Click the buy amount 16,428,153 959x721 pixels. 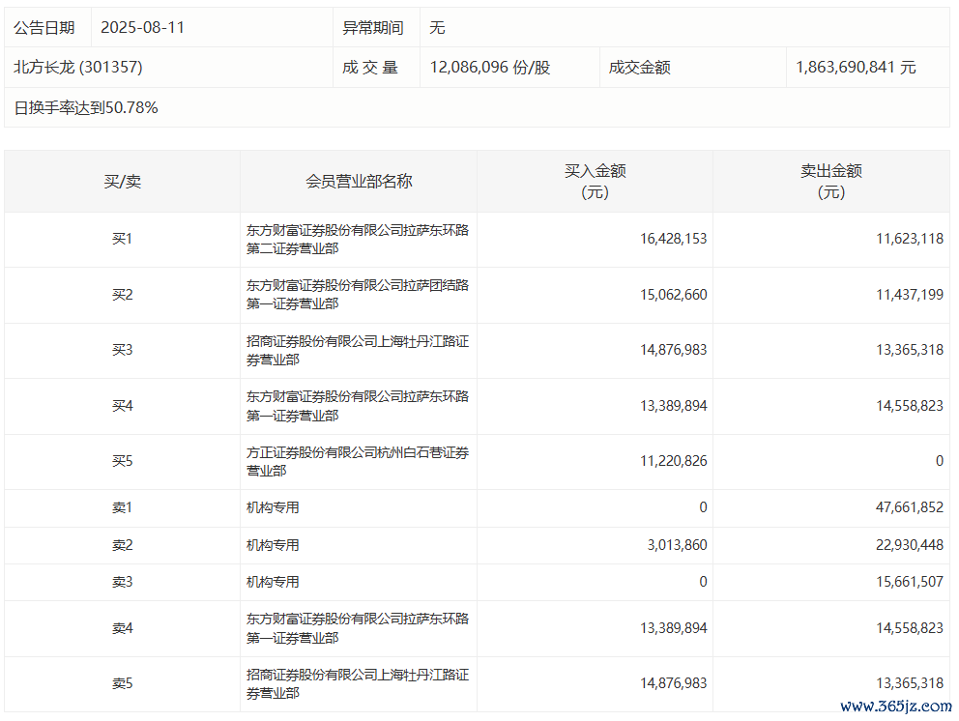[x=672, y=239]
